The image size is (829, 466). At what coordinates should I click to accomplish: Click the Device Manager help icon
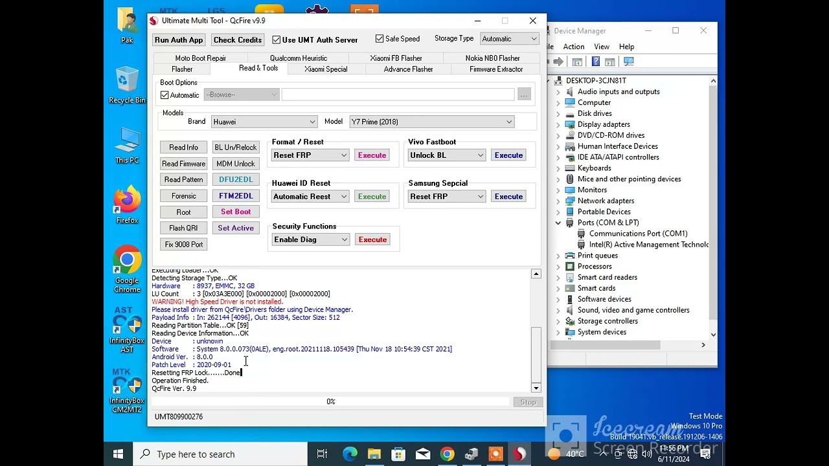pyautogui.click(x=595, y=61)
